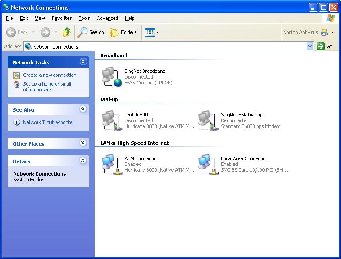Close the Network Connections window

[333, 8]
